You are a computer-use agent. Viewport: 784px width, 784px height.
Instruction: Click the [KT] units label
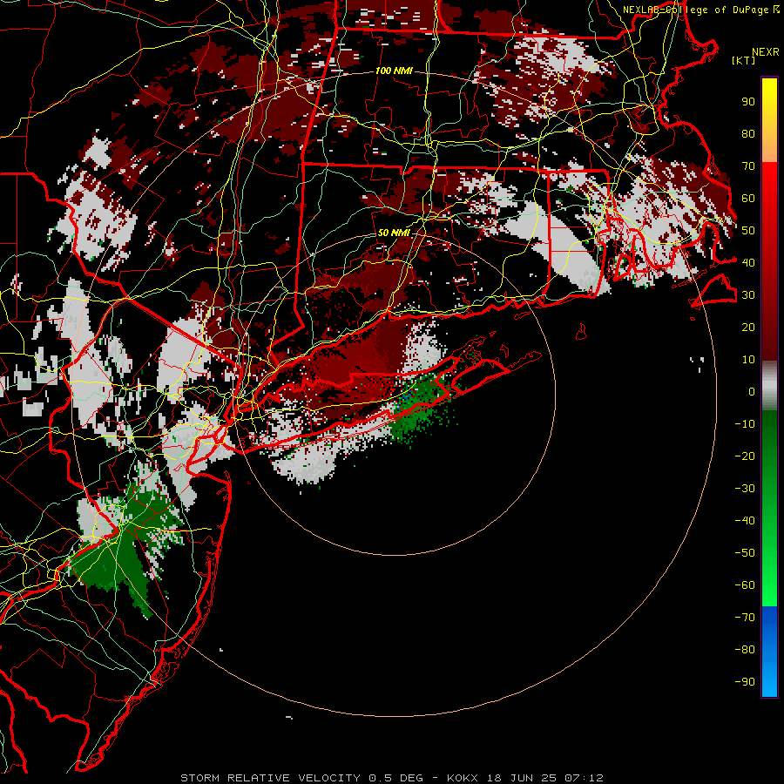tap(743, 60)
